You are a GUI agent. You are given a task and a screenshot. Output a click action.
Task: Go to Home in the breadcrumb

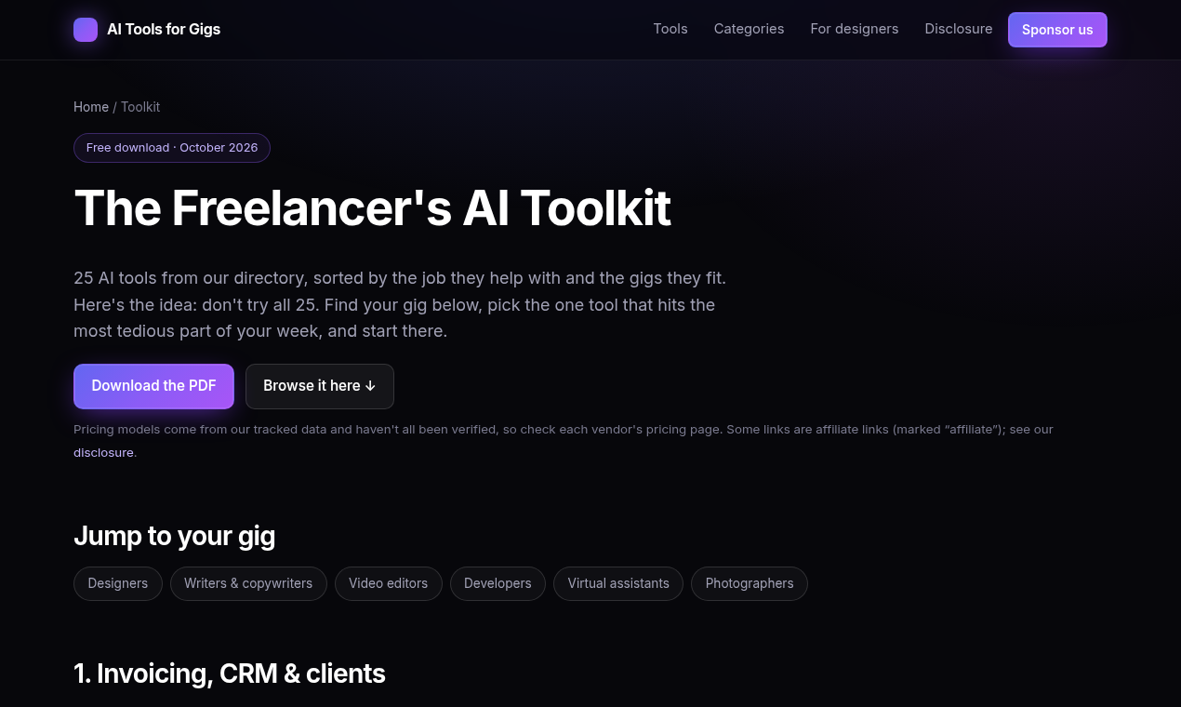click(91, 107)
